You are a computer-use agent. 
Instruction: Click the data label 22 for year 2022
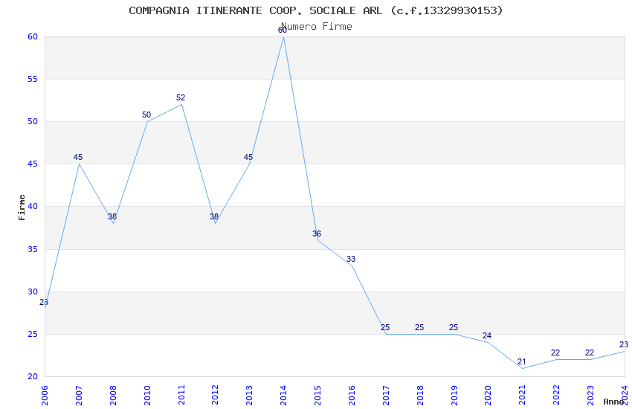point(555,352)
